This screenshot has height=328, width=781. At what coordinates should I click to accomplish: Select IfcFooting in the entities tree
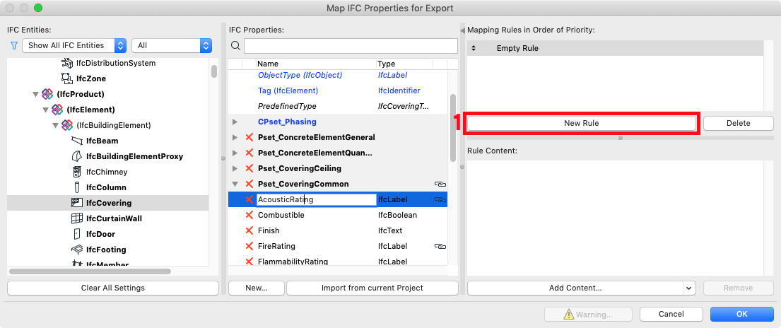click(x=106, y=250)
